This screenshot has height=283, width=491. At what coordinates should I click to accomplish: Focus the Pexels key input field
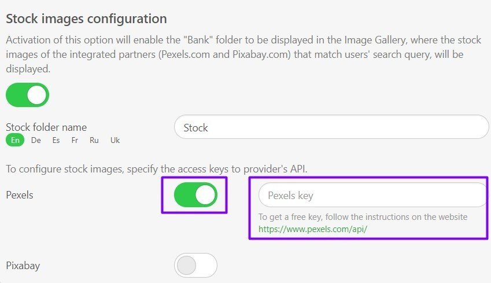click(372, 195)
